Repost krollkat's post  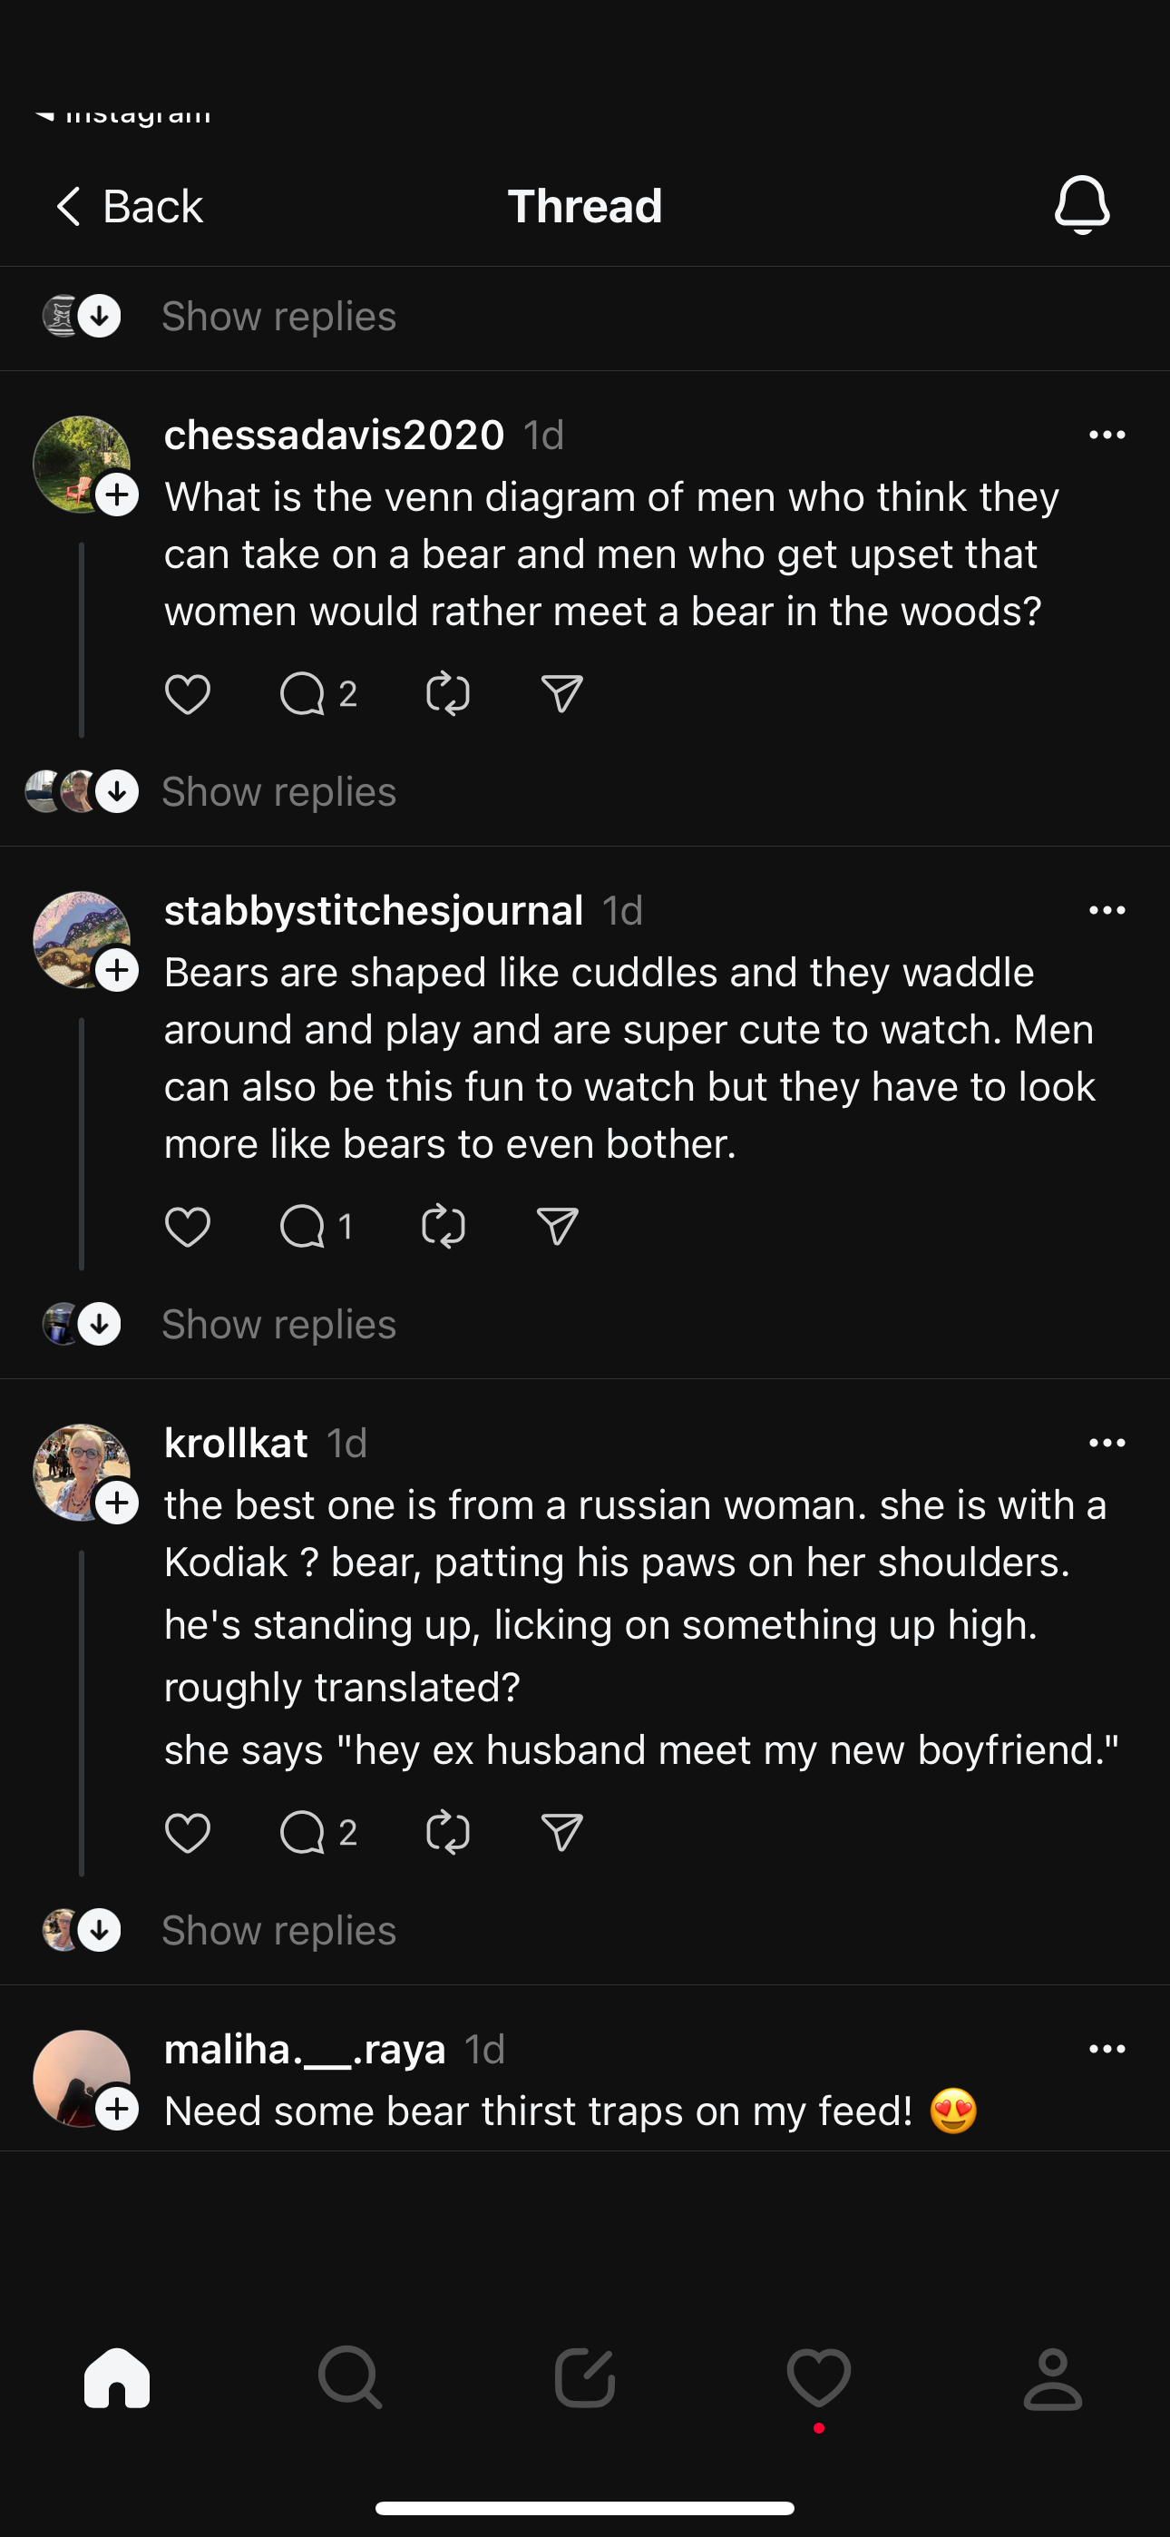448,1833
